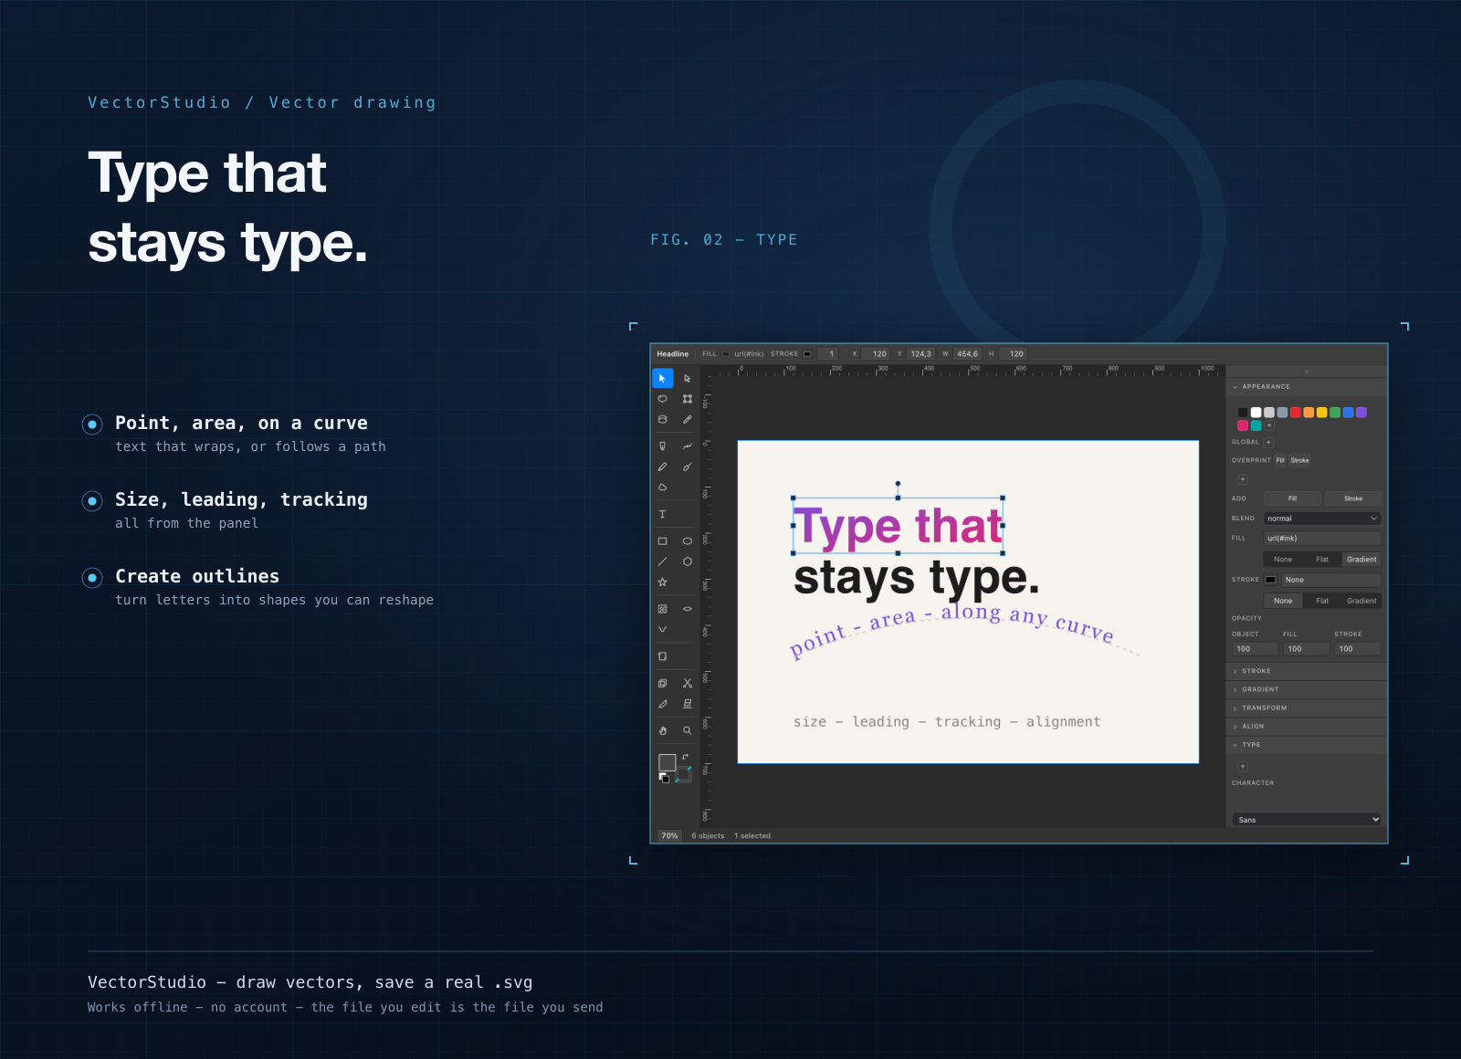This screenshot has width=1461, height=1059.
Task: Click the plus button below Overprint
Action: tap(1243, 479)
